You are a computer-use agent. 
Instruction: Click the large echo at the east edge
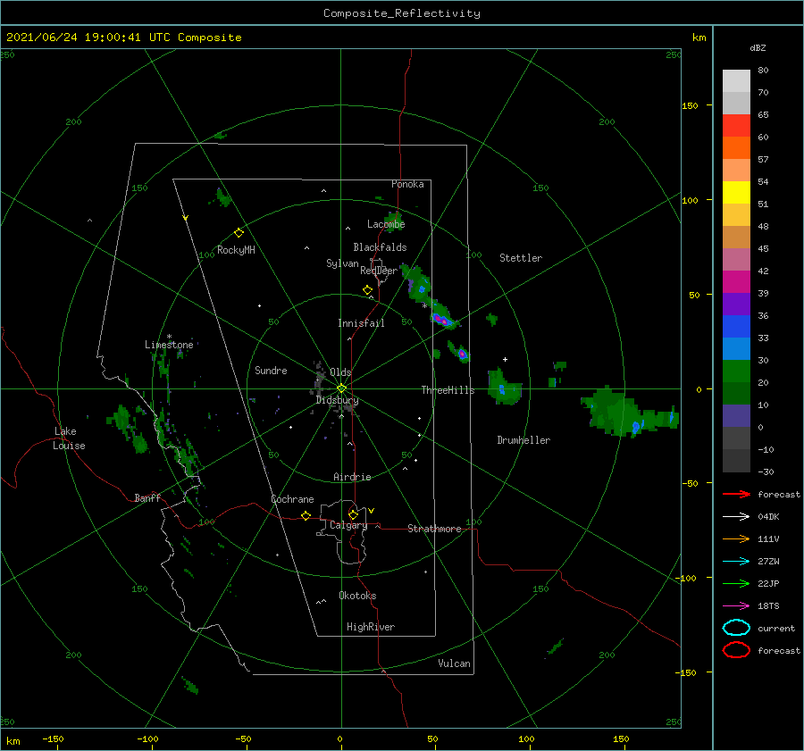(x=628, y=412)
